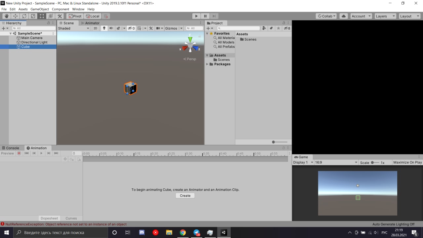The width and height of the screenshot is (423, 238).
Task: Select Main Camera in Hierarchy
Action: tap(32, 38)
